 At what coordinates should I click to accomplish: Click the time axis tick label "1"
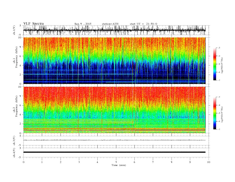tap(42, 162)
